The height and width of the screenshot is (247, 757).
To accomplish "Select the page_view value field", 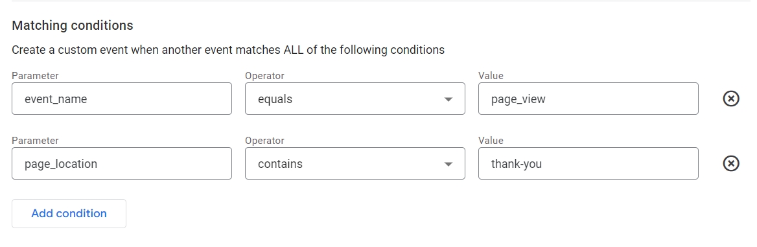I will (x=588, y=99).
